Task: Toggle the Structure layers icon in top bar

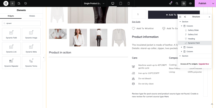Action: (x=184, y=3)
